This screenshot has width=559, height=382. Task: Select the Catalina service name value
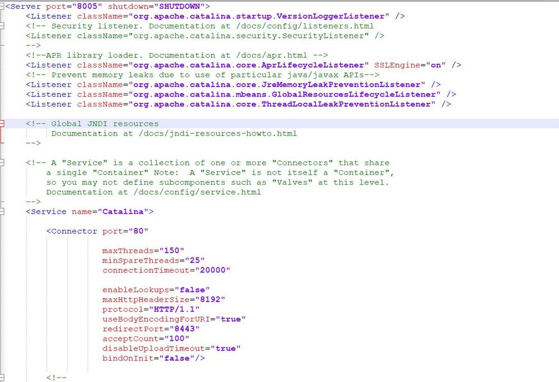123,212
